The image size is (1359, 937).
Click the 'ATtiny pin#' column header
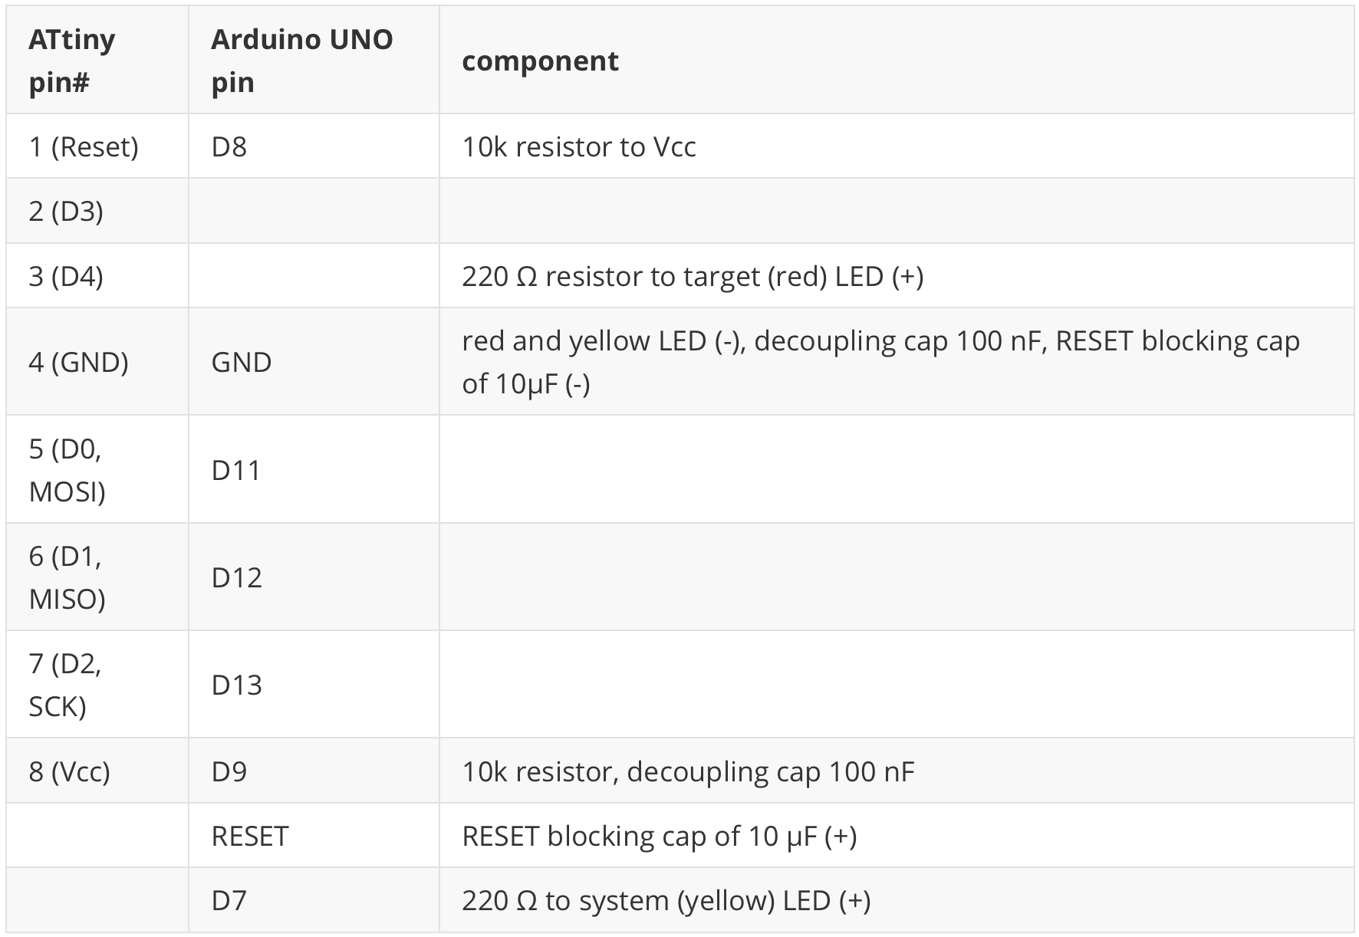71,61
